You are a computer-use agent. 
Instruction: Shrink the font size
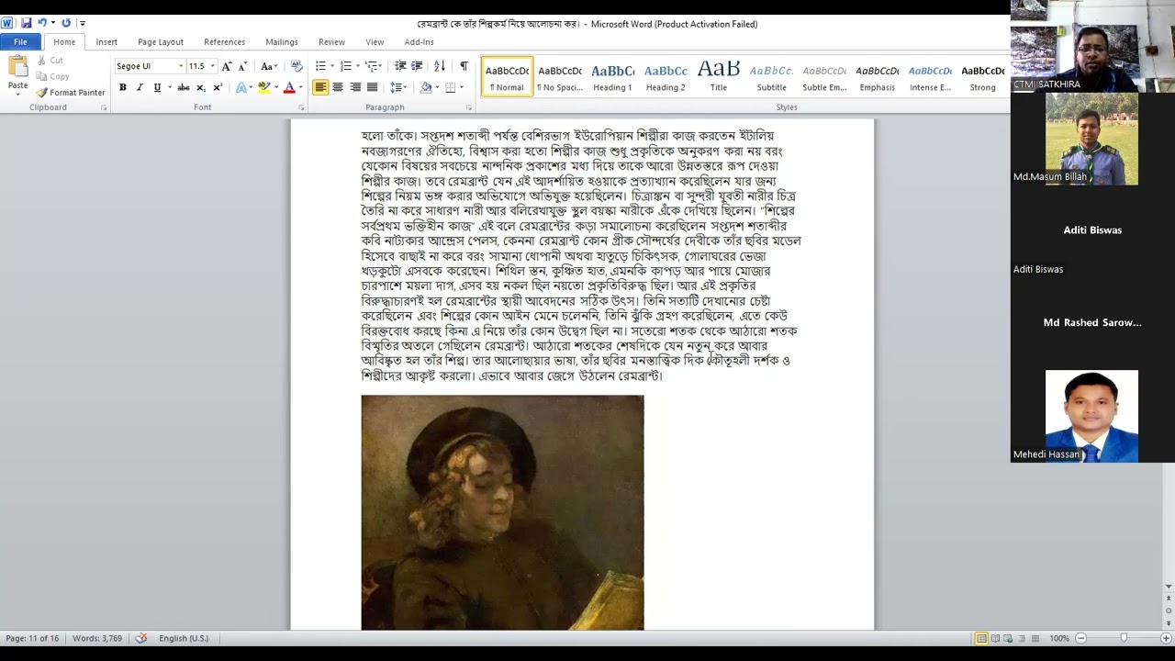[x=242, y=66]
